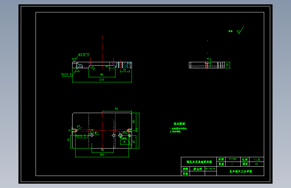Click the larger hole circle in plan view
This screenshot has height=188, width=291.
120,135
